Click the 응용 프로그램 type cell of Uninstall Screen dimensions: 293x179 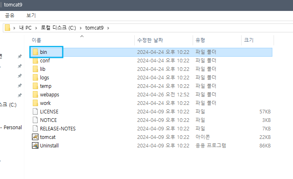point(211,145)
